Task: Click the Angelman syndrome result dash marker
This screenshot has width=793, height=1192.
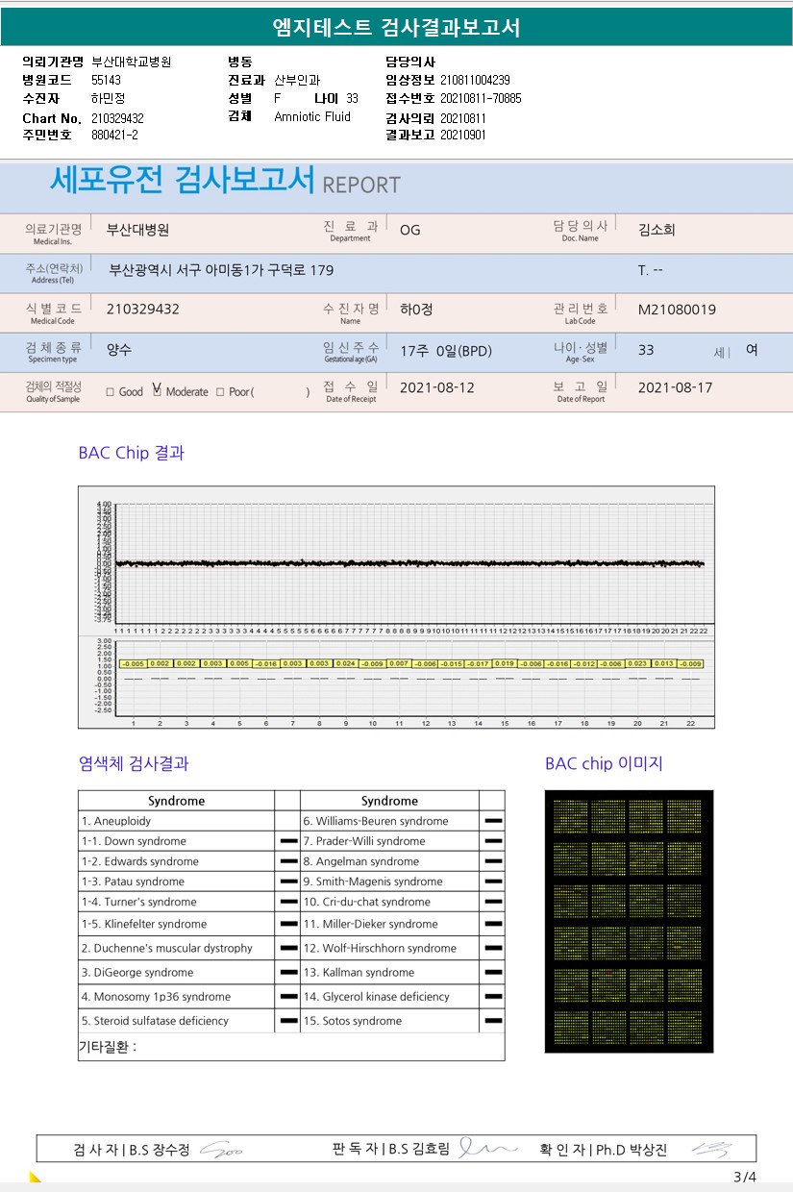Action: (493, 861)
